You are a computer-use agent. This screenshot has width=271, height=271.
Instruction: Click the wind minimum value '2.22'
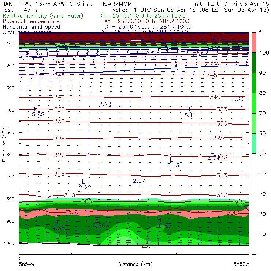pyautogui.click(x=85, y=187)
